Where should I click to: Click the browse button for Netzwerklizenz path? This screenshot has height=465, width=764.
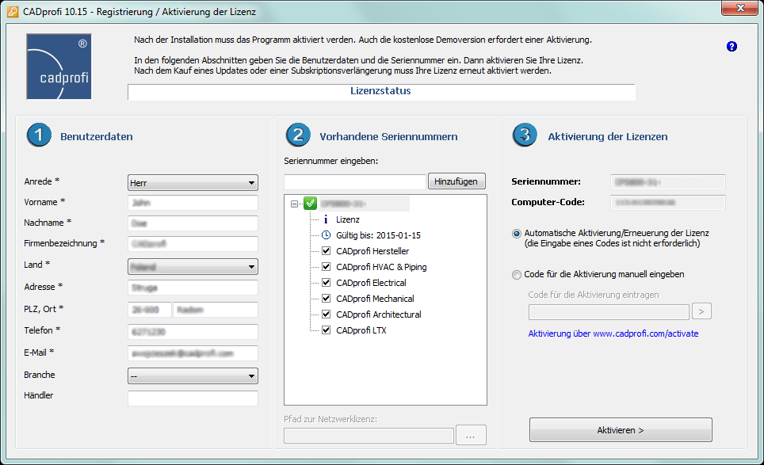click(471, 436)
